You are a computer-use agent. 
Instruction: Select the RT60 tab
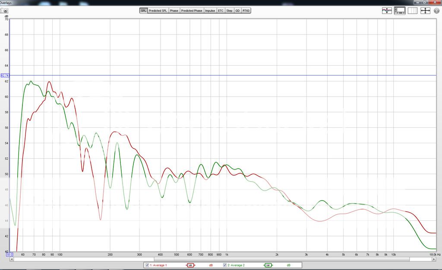tap(246, 10)
